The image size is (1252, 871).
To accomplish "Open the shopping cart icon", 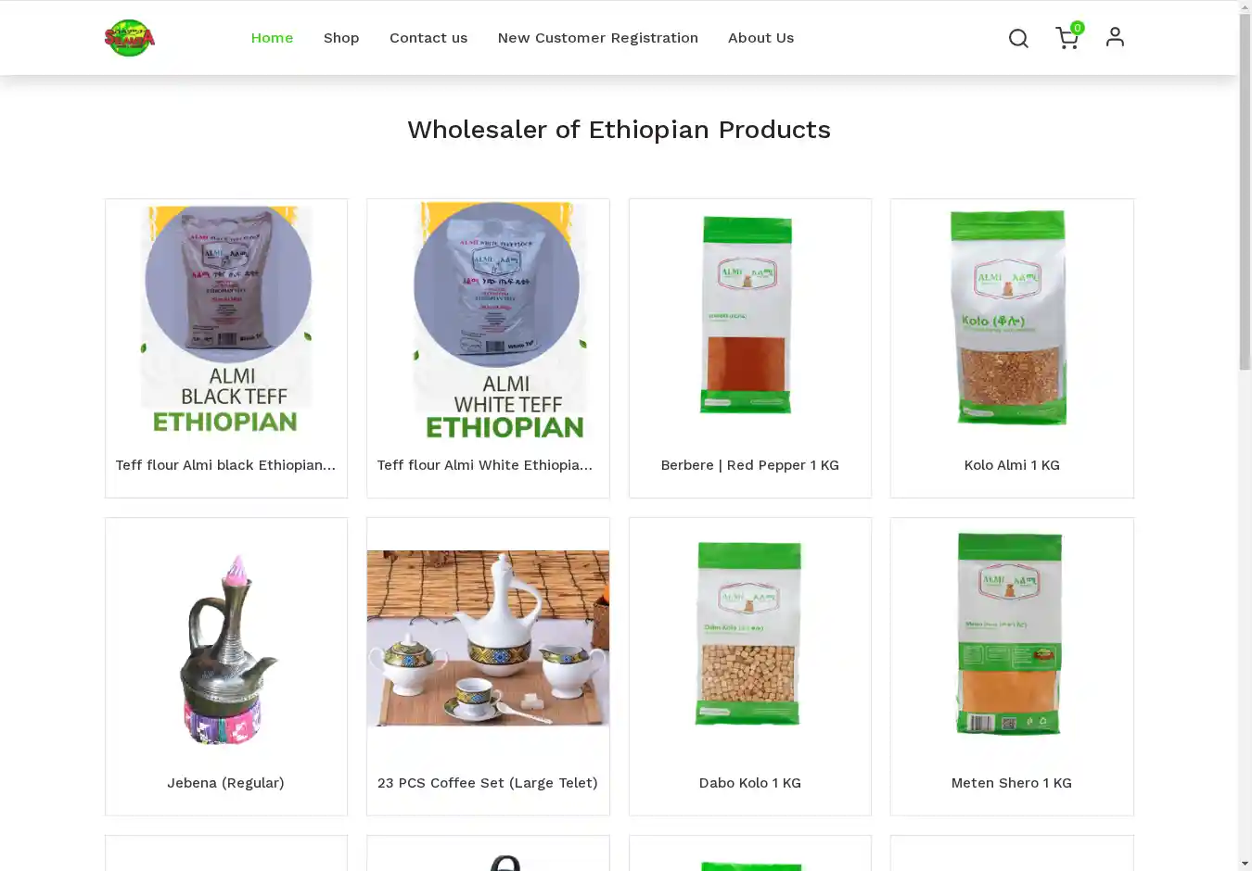I will coord(1067,38).
